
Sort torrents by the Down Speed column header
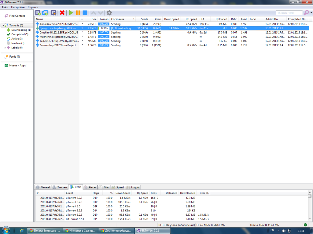171,19
